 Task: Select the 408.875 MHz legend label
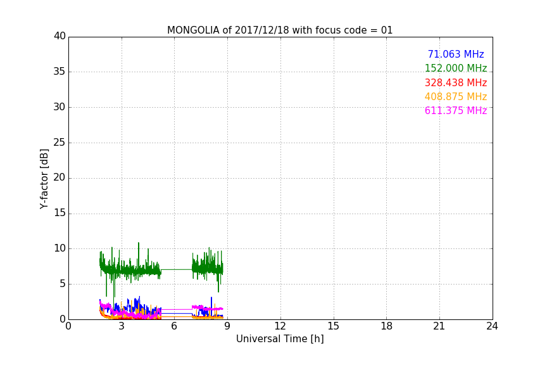[x=456, y=96]
